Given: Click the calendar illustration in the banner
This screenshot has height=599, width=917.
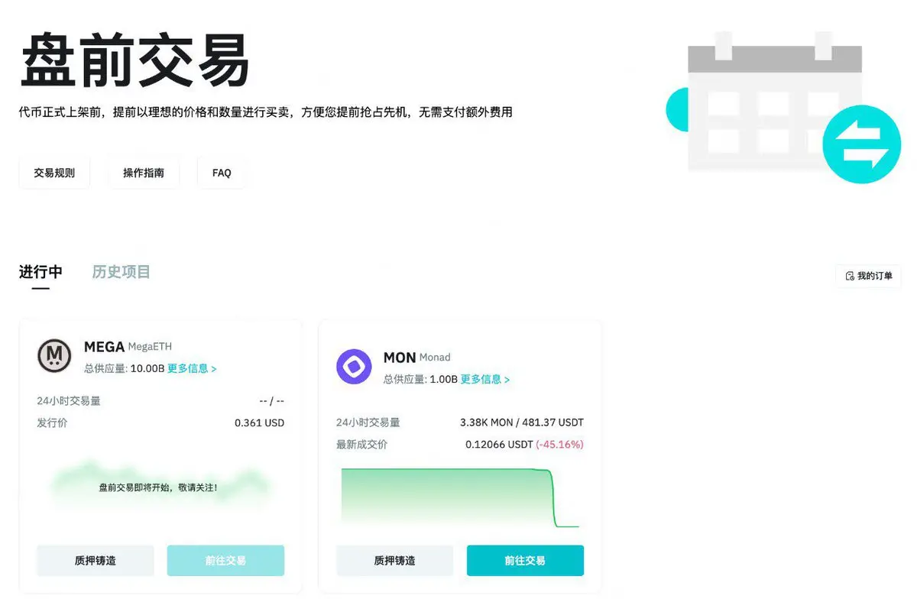Looking at the screenshot, I should click(x=775, y=101).
